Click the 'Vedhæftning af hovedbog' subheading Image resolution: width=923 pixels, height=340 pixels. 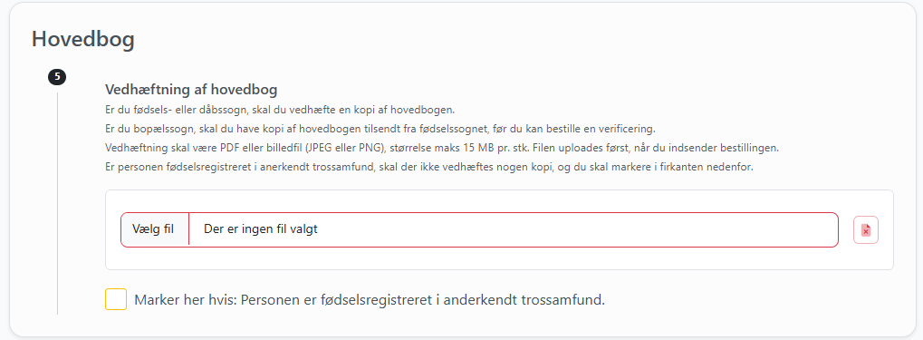(191, 90)
